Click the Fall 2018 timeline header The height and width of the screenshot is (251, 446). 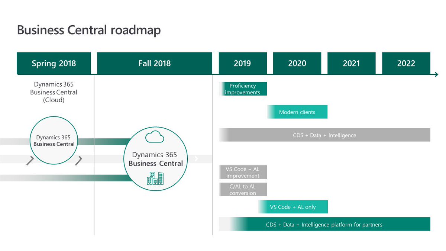(155, 63)
